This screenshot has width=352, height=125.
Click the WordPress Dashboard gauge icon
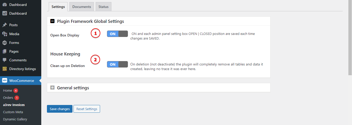pyautogui.click(x=4, y=5)
